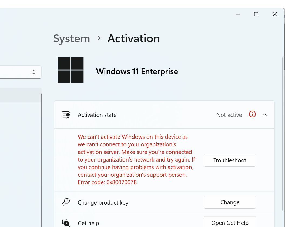Minimize the Settings window

point(237,14)
